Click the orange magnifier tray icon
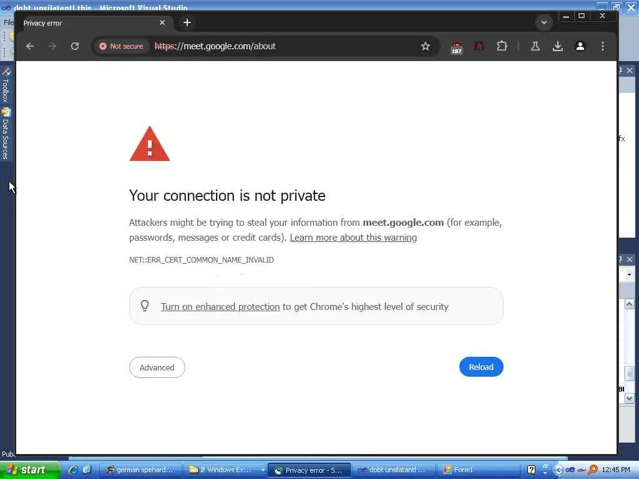 click(x=593, y=470)
